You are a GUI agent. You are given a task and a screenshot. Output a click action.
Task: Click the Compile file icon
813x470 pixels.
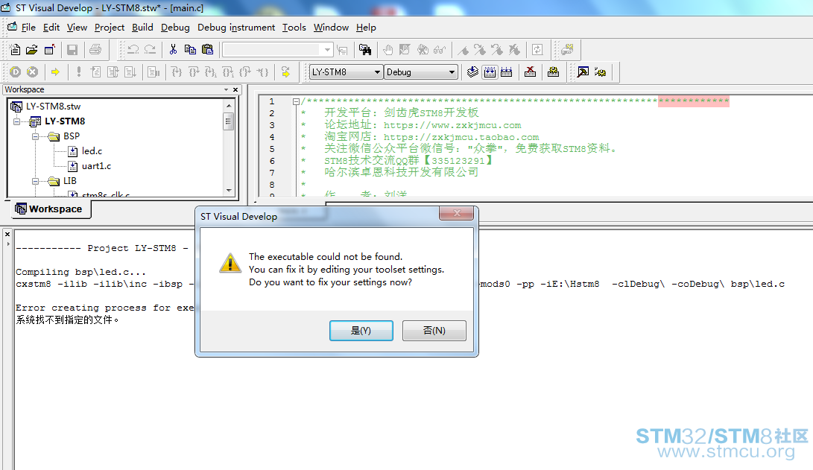tap(472, 72)
